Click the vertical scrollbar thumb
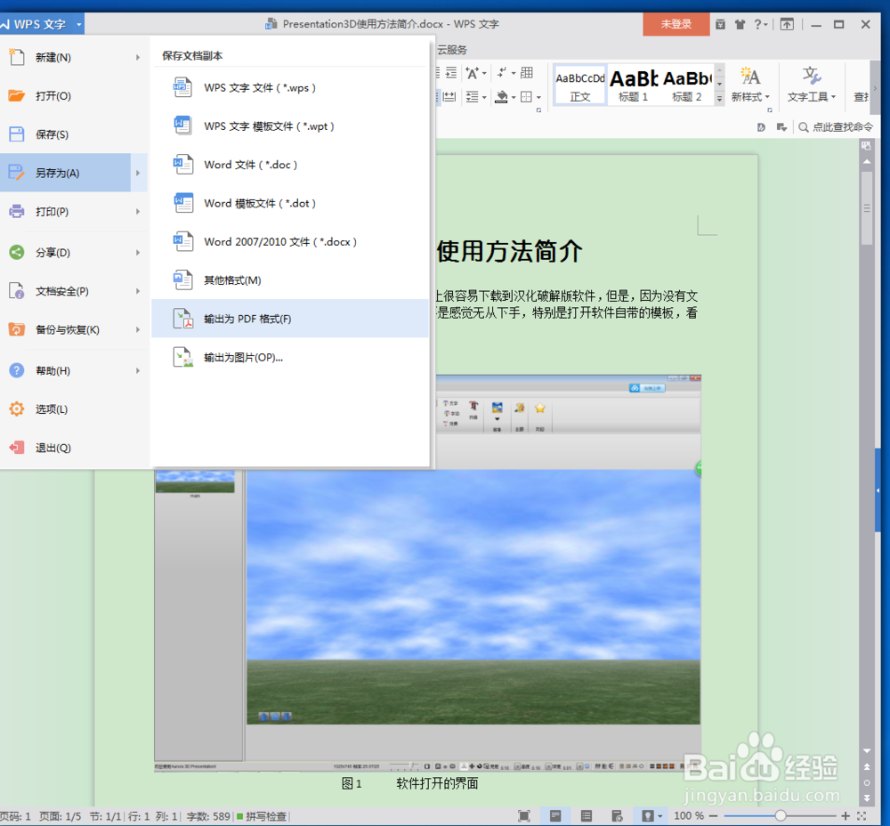 [x=867, y=207]
